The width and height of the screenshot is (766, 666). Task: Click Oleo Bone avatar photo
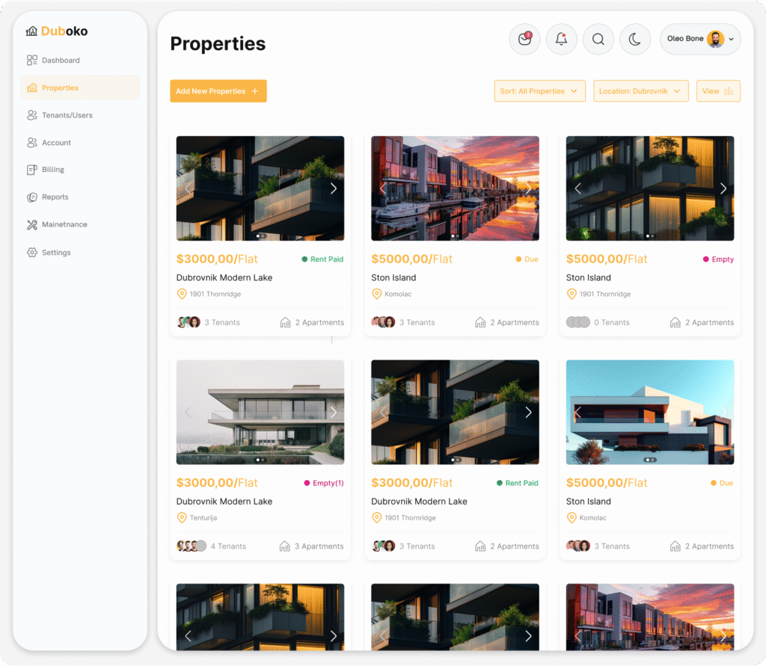tap(716, 39)
